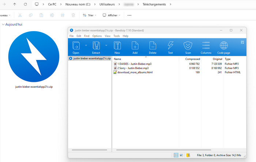Switch to details list view in status bar
Image resolution: width=256 pixels, height=162 pixels.
[x=176, y=155]
